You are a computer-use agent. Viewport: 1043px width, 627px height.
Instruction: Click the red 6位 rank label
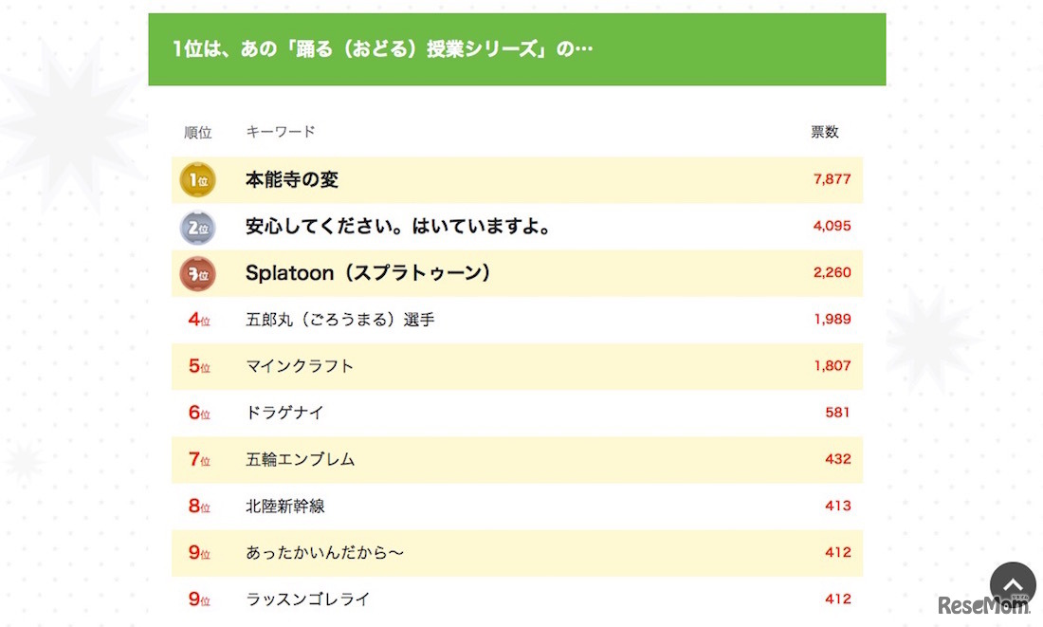coord(197,413)
